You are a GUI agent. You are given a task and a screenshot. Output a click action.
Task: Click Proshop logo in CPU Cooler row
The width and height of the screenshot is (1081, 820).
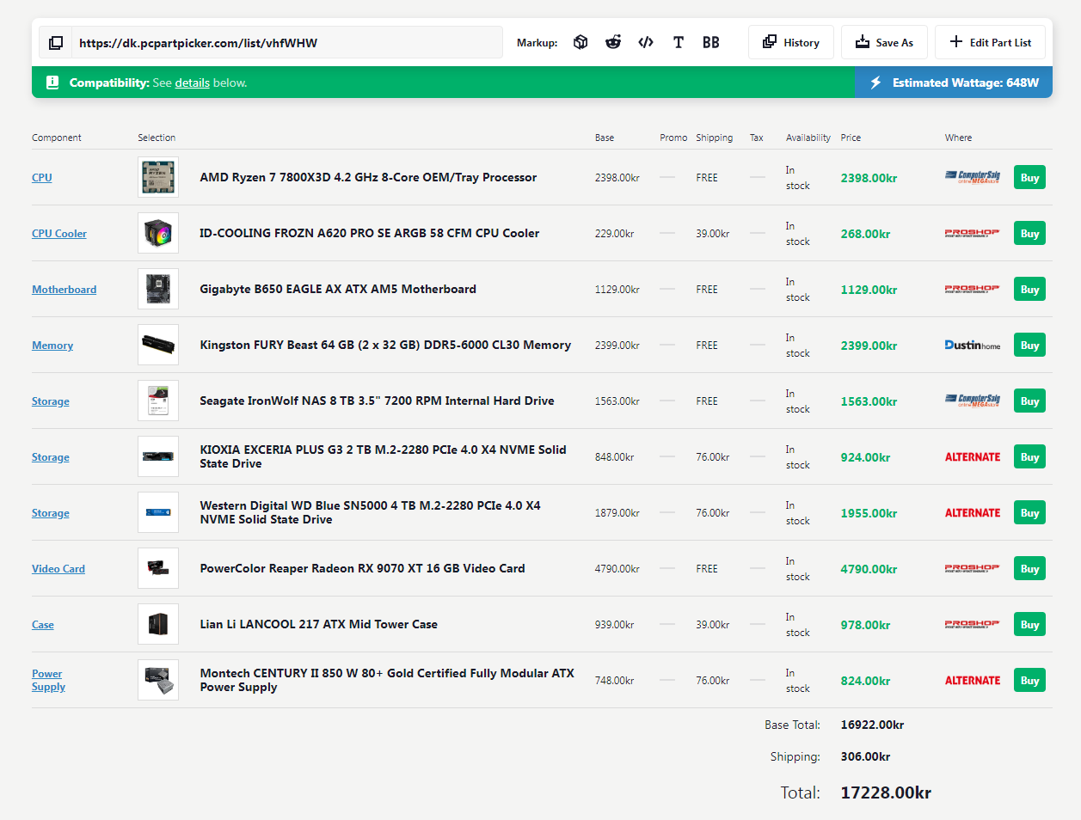[973, 233]
